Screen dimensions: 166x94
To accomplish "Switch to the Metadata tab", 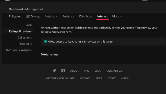I will (x=51, y=16).
